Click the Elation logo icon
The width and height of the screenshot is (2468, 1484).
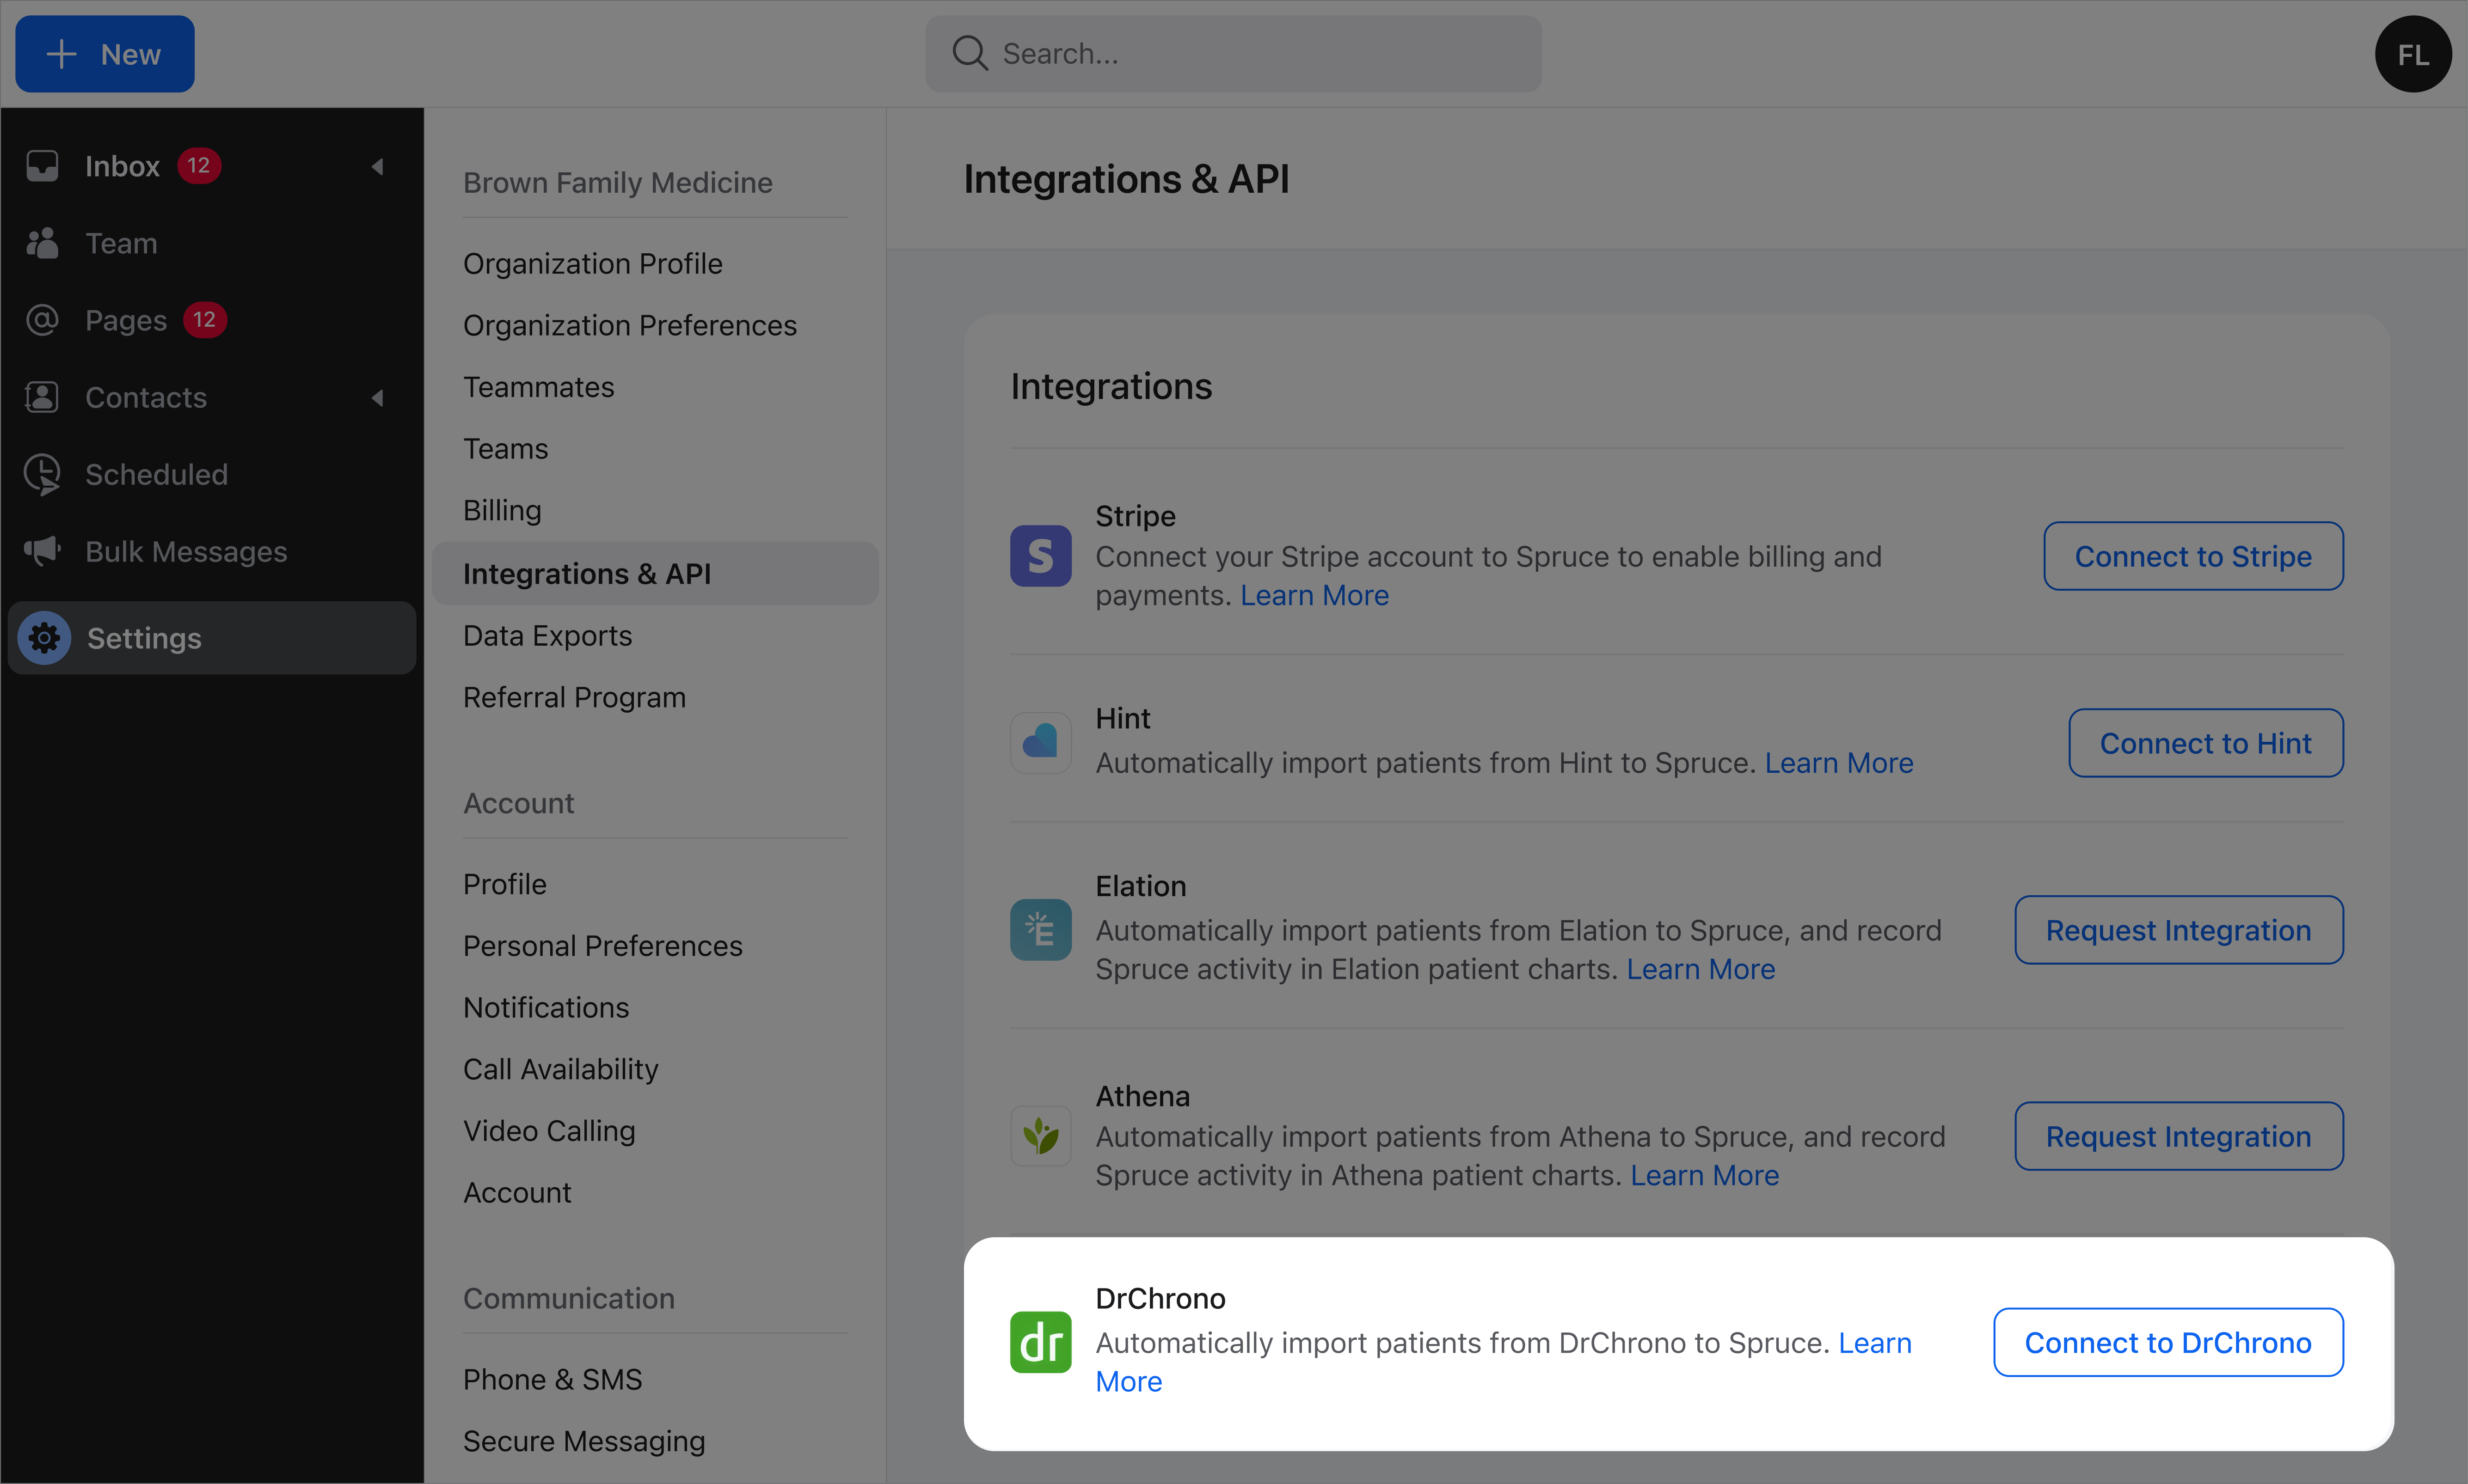1040,930
